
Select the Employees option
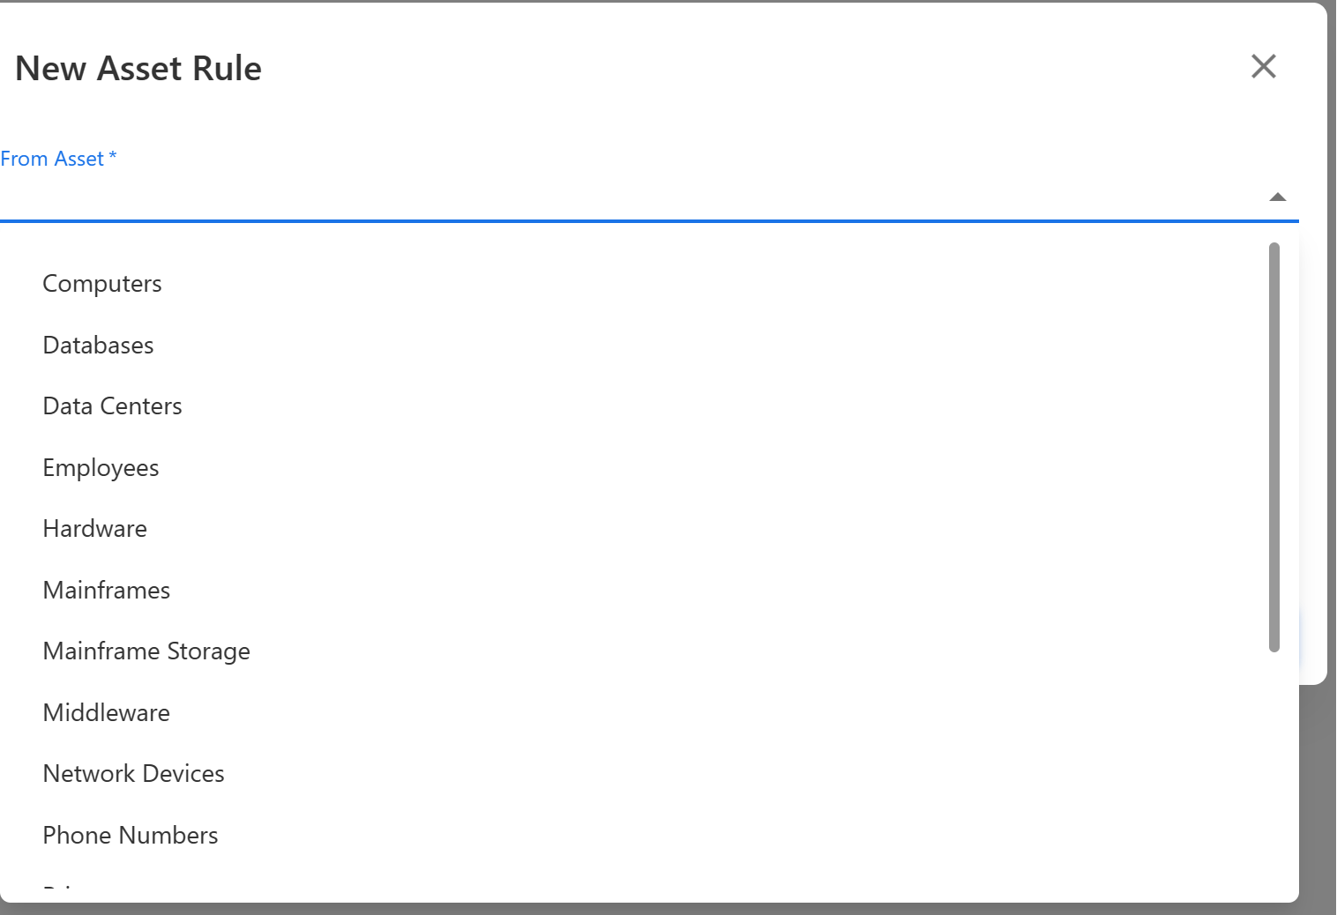(101, 468)
